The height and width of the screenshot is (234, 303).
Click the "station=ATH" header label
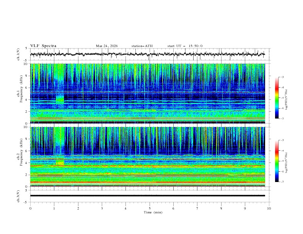(x=142, y=46)
